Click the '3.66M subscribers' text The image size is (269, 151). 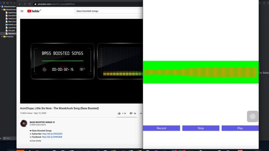pos(38,125)
